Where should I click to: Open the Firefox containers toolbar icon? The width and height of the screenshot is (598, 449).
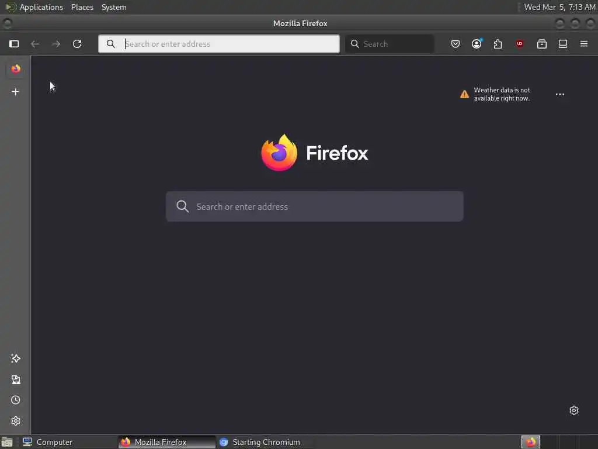pyautogui.click(x=541, y=44)
